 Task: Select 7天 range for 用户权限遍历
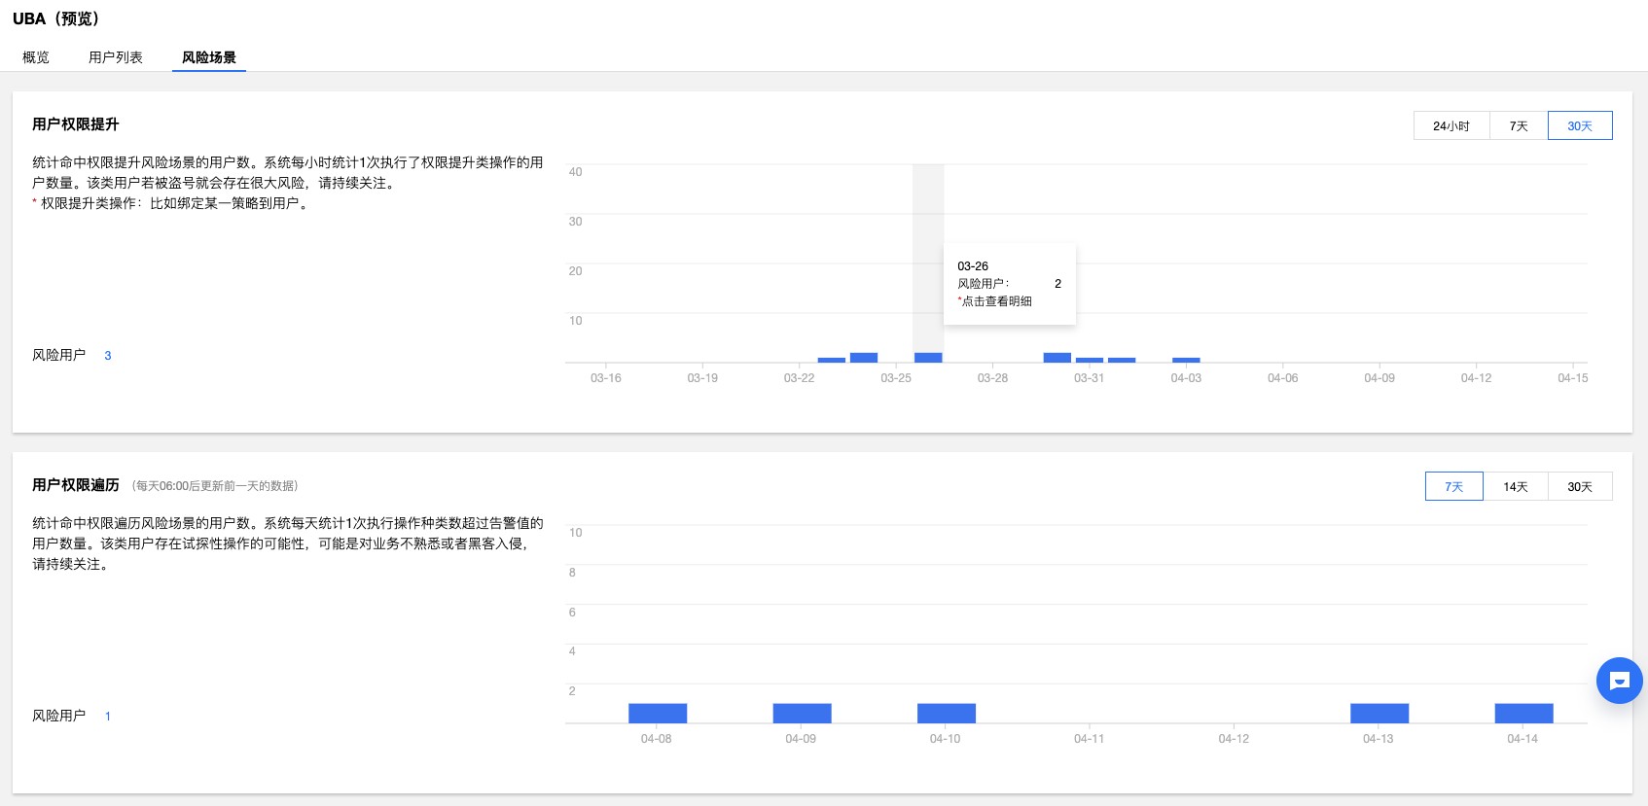coord(1453,487)
